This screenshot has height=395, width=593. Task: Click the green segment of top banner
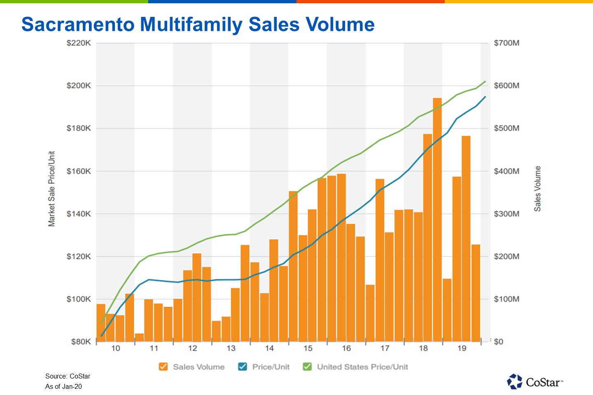tap(74, 2)
